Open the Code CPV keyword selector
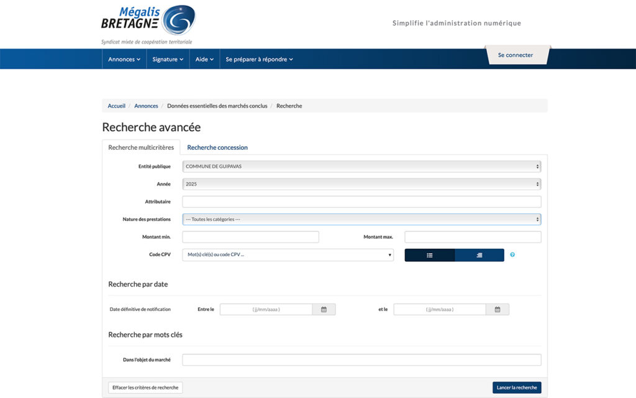The height and width of the screenshot is (398, 636). point(288,255)
